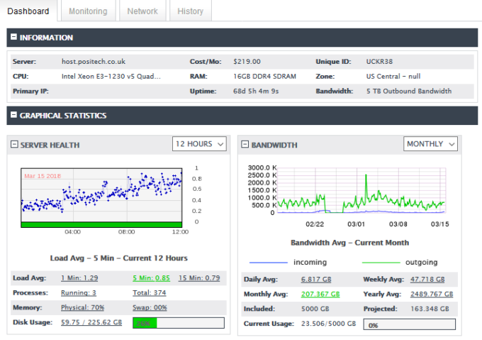The height and width of the screenshot is (340, 482).
Task: Select the Current Usage 23.506/5000 GB text
Action: pos(328,324)
